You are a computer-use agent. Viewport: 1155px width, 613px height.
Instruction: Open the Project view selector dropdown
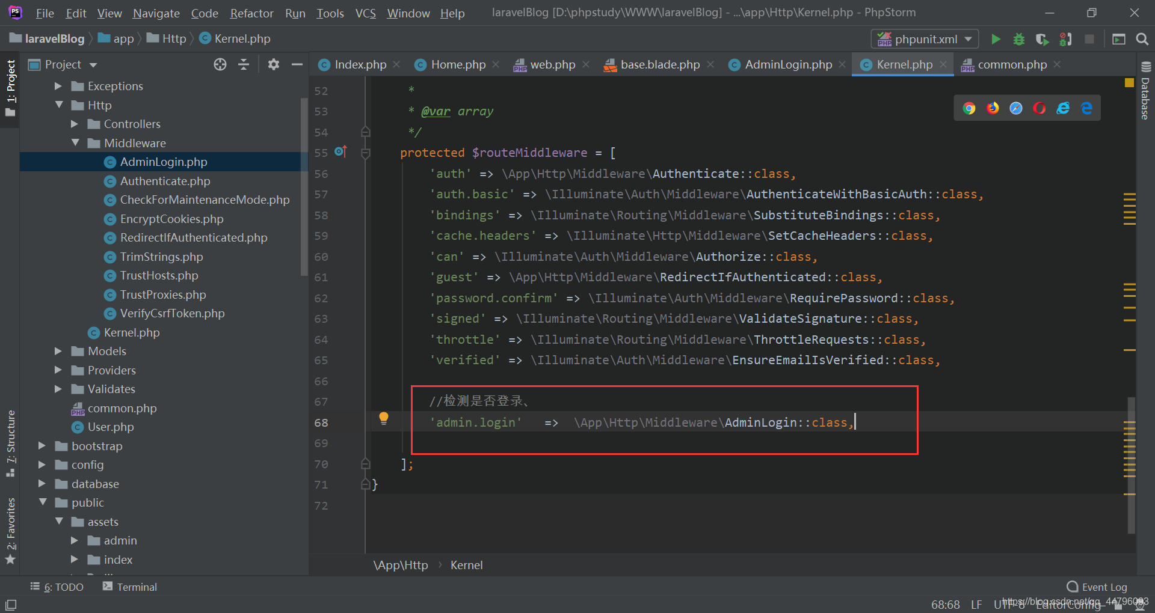click(x=93, y=65)
